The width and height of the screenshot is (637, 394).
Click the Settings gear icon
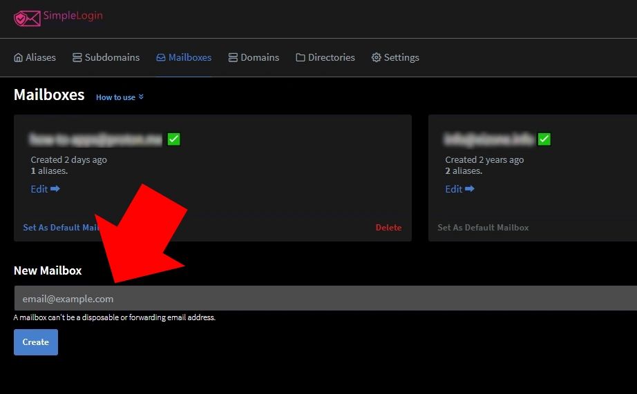point(377,58)
